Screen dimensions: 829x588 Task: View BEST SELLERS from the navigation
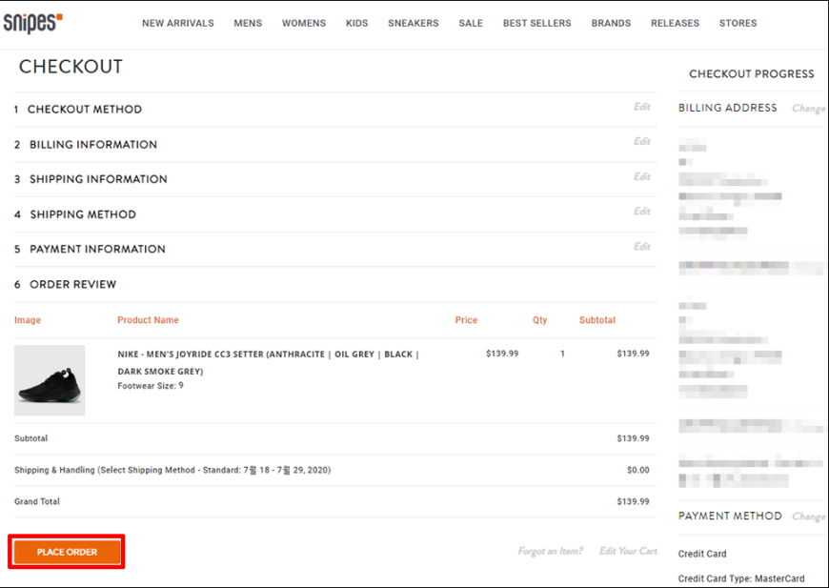tap(537, 23)
